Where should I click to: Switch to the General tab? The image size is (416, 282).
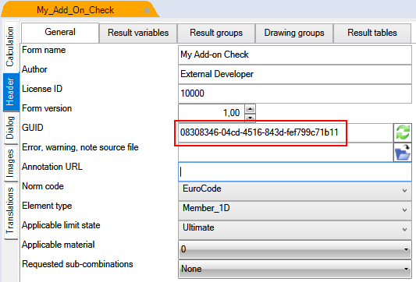point(60,32)
